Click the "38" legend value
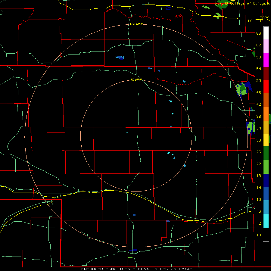 point(259,116)
